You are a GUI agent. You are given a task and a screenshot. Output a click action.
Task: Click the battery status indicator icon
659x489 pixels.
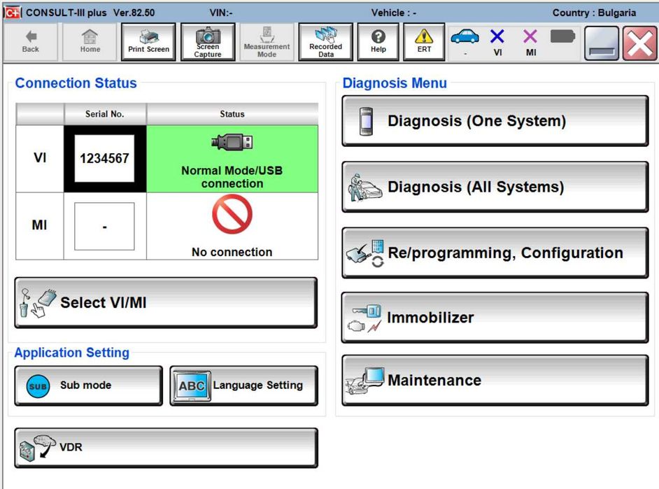(x=562, y=36)
